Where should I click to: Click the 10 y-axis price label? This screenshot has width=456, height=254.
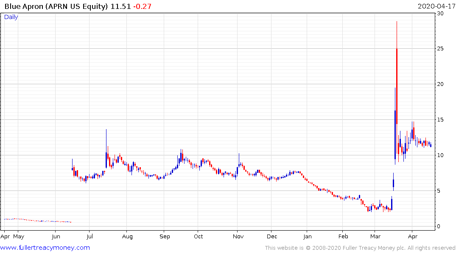[x=440, y=155]
